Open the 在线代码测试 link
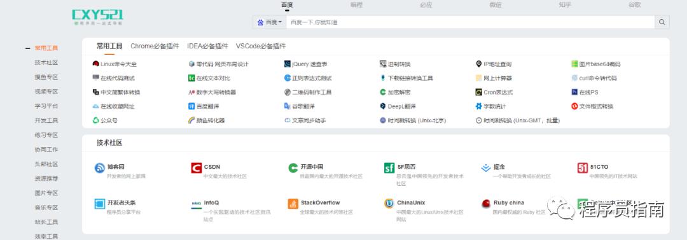 coord(118,78)
